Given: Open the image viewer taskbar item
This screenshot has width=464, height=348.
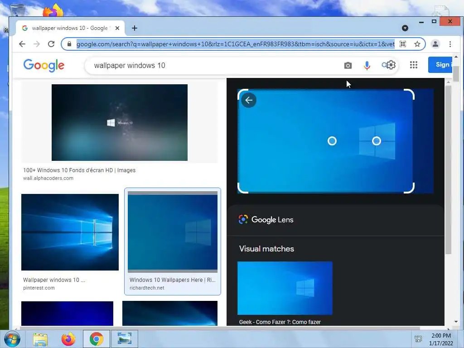Looking at the screenshot, I should [124, 339].
